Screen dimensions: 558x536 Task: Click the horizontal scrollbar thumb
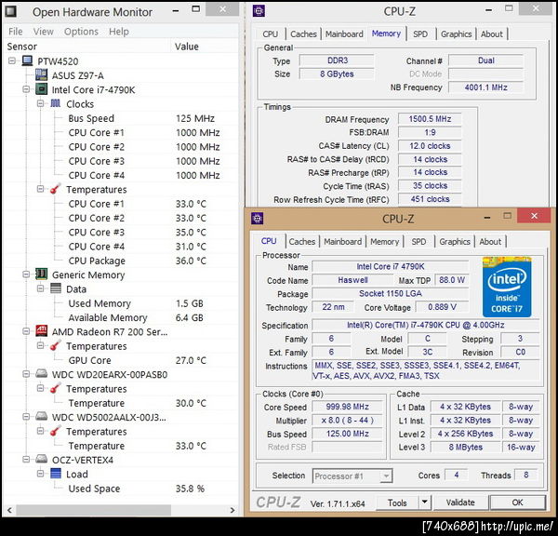[93, 510]
